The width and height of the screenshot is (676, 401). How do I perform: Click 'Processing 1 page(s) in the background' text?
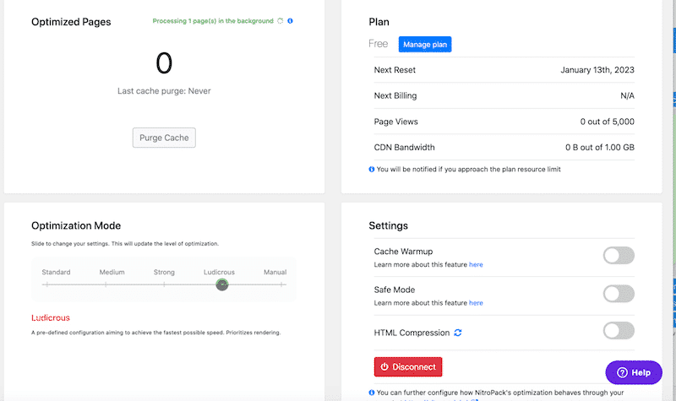(213, 20)
